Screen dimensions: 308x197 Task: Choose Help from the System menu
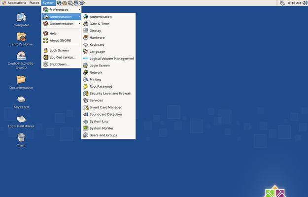point(62,33)
